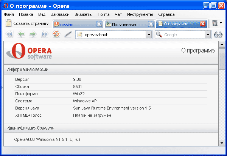Switch to the Полученные tab
This screenshot has width=227, height=156.
tap(129, 24)
